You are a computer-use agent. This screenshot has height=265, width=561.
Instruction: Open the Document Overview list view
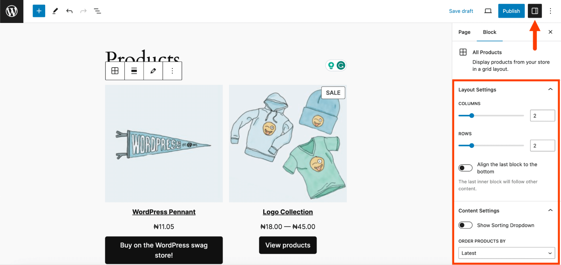(x=97, y=11)
